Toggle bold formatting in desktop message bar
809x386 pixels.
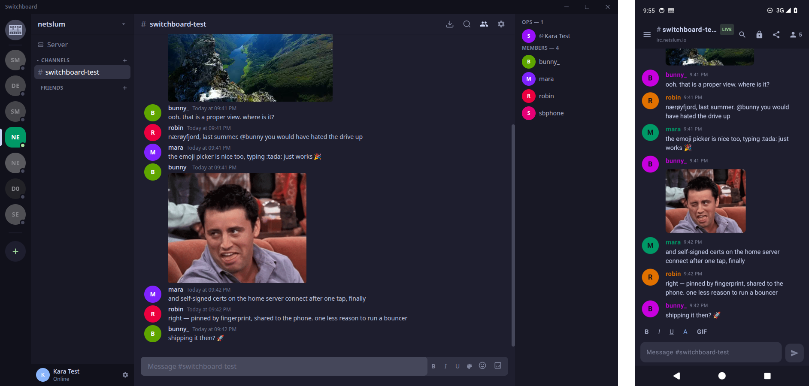pyautogui.click(x=433, y=366)
